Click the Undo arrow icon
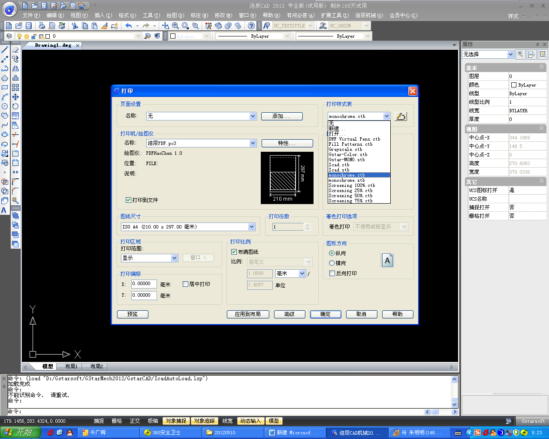 (x=129, y=26)
